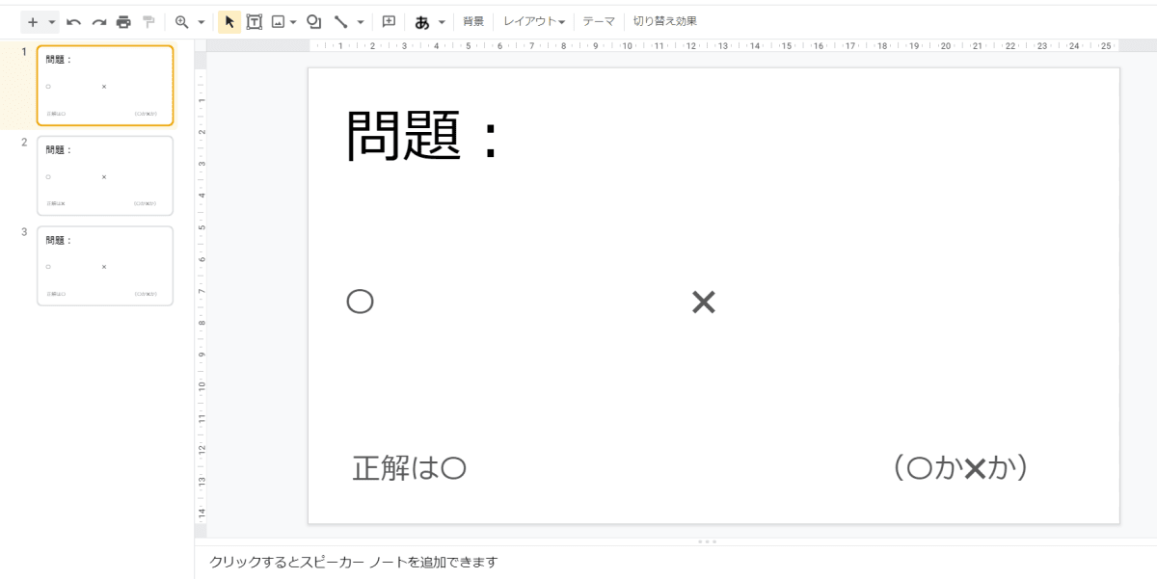Click the large ○ symbol on slide
Screen dimensions: 1157x579
click(360, 302)
